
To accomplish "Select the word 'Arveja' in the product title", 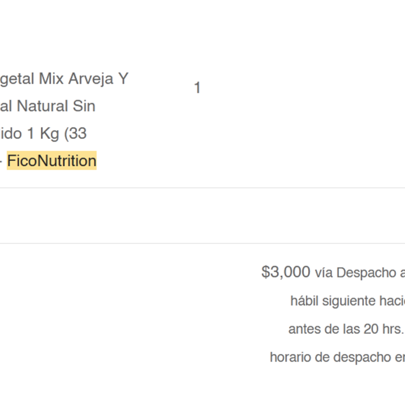I will (x=91, y=79).
